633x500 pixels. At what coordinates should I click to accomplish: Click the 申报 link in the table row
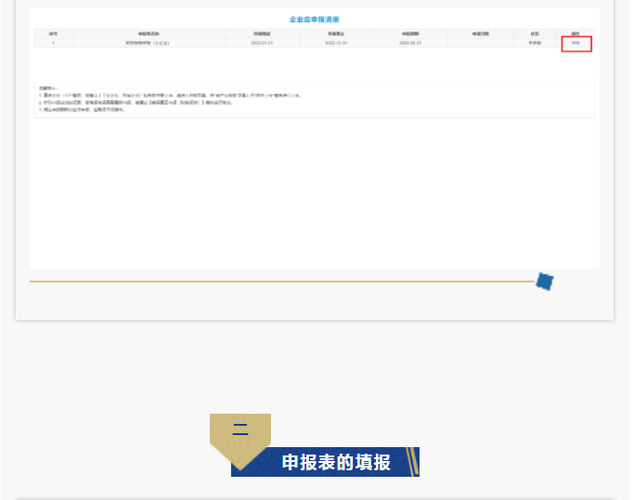click(x=575, y=43)
